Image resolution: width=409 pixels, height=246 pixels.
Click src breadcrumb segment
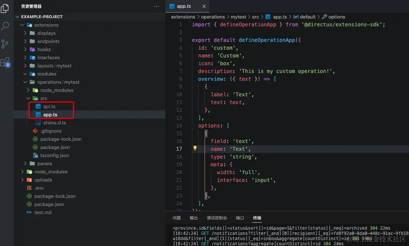255,17
